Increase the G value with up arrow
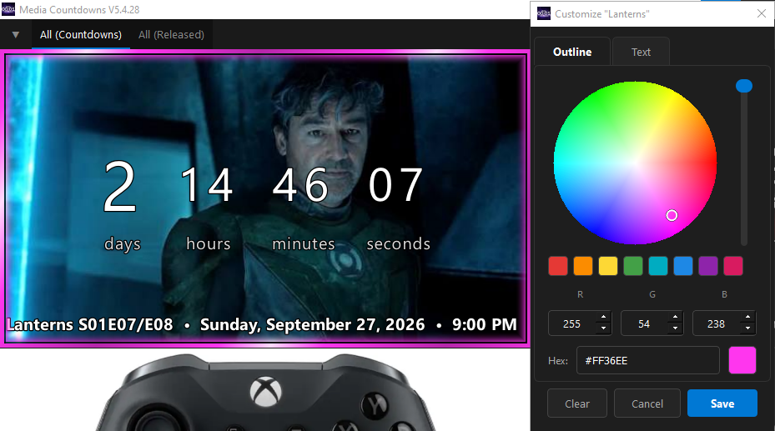 675,317
